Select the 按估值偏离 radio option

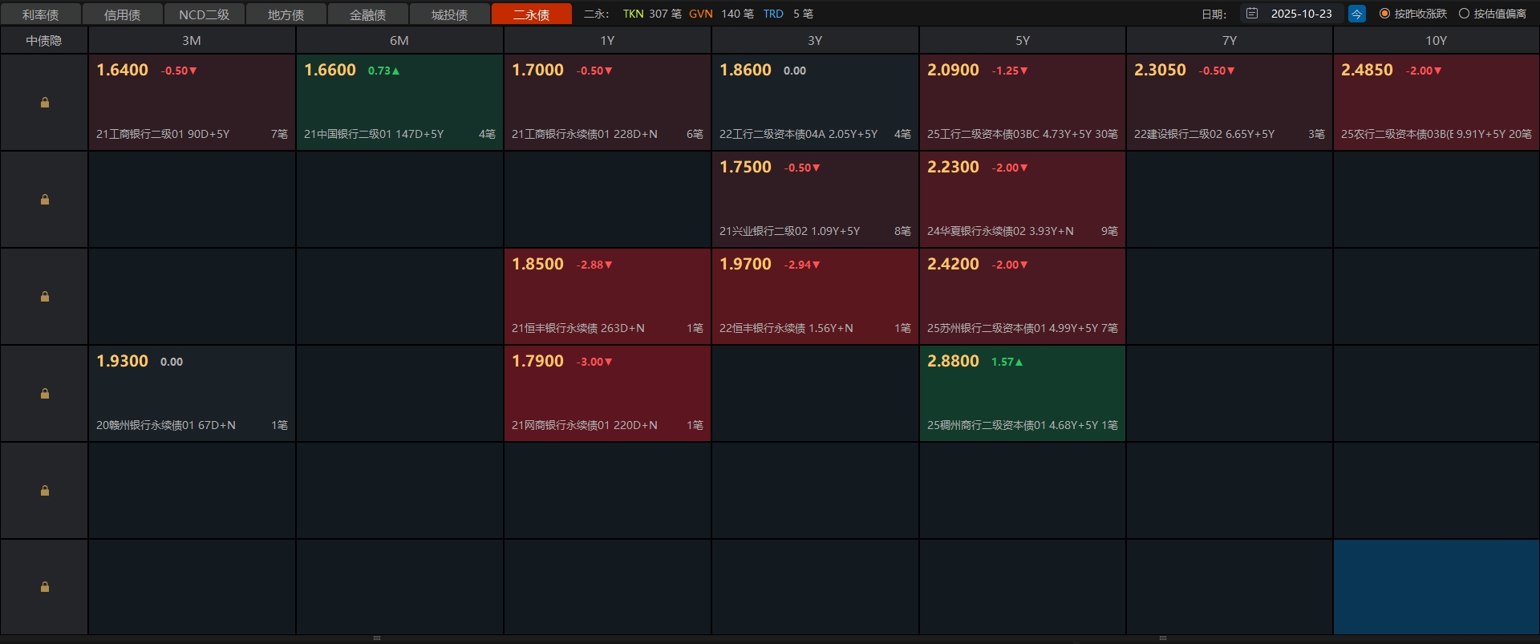(x=1464, y=14)
